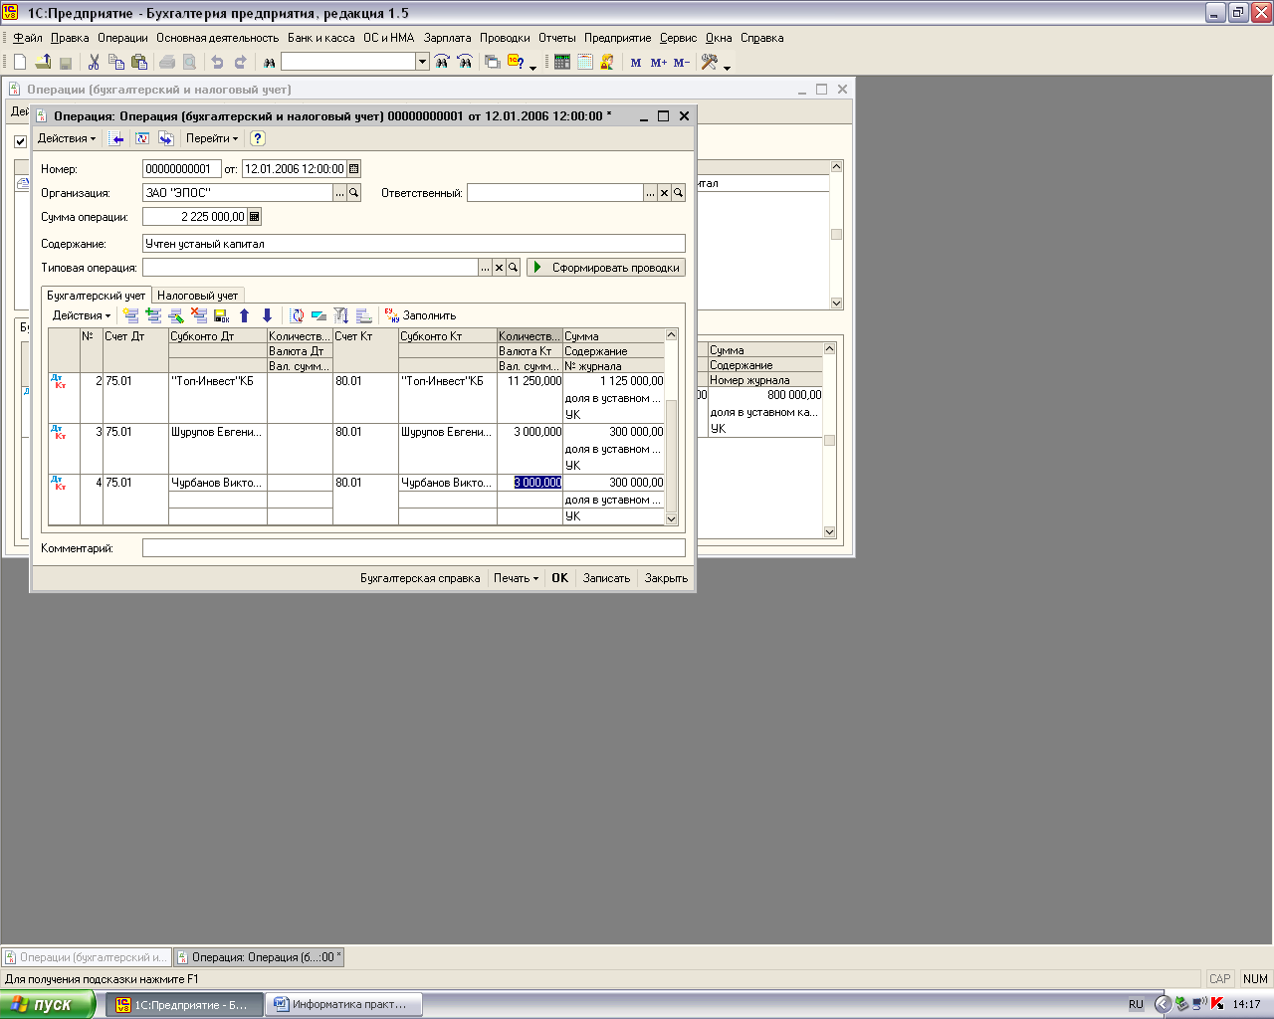Click the Paste clipboard icon

pyautogui.click(x=139, y=62)
